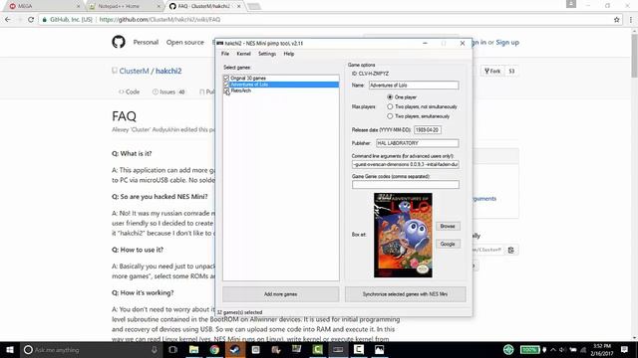Open the Action Center notification icon
The height and width of the screenshot is (358, 638).
625,349
